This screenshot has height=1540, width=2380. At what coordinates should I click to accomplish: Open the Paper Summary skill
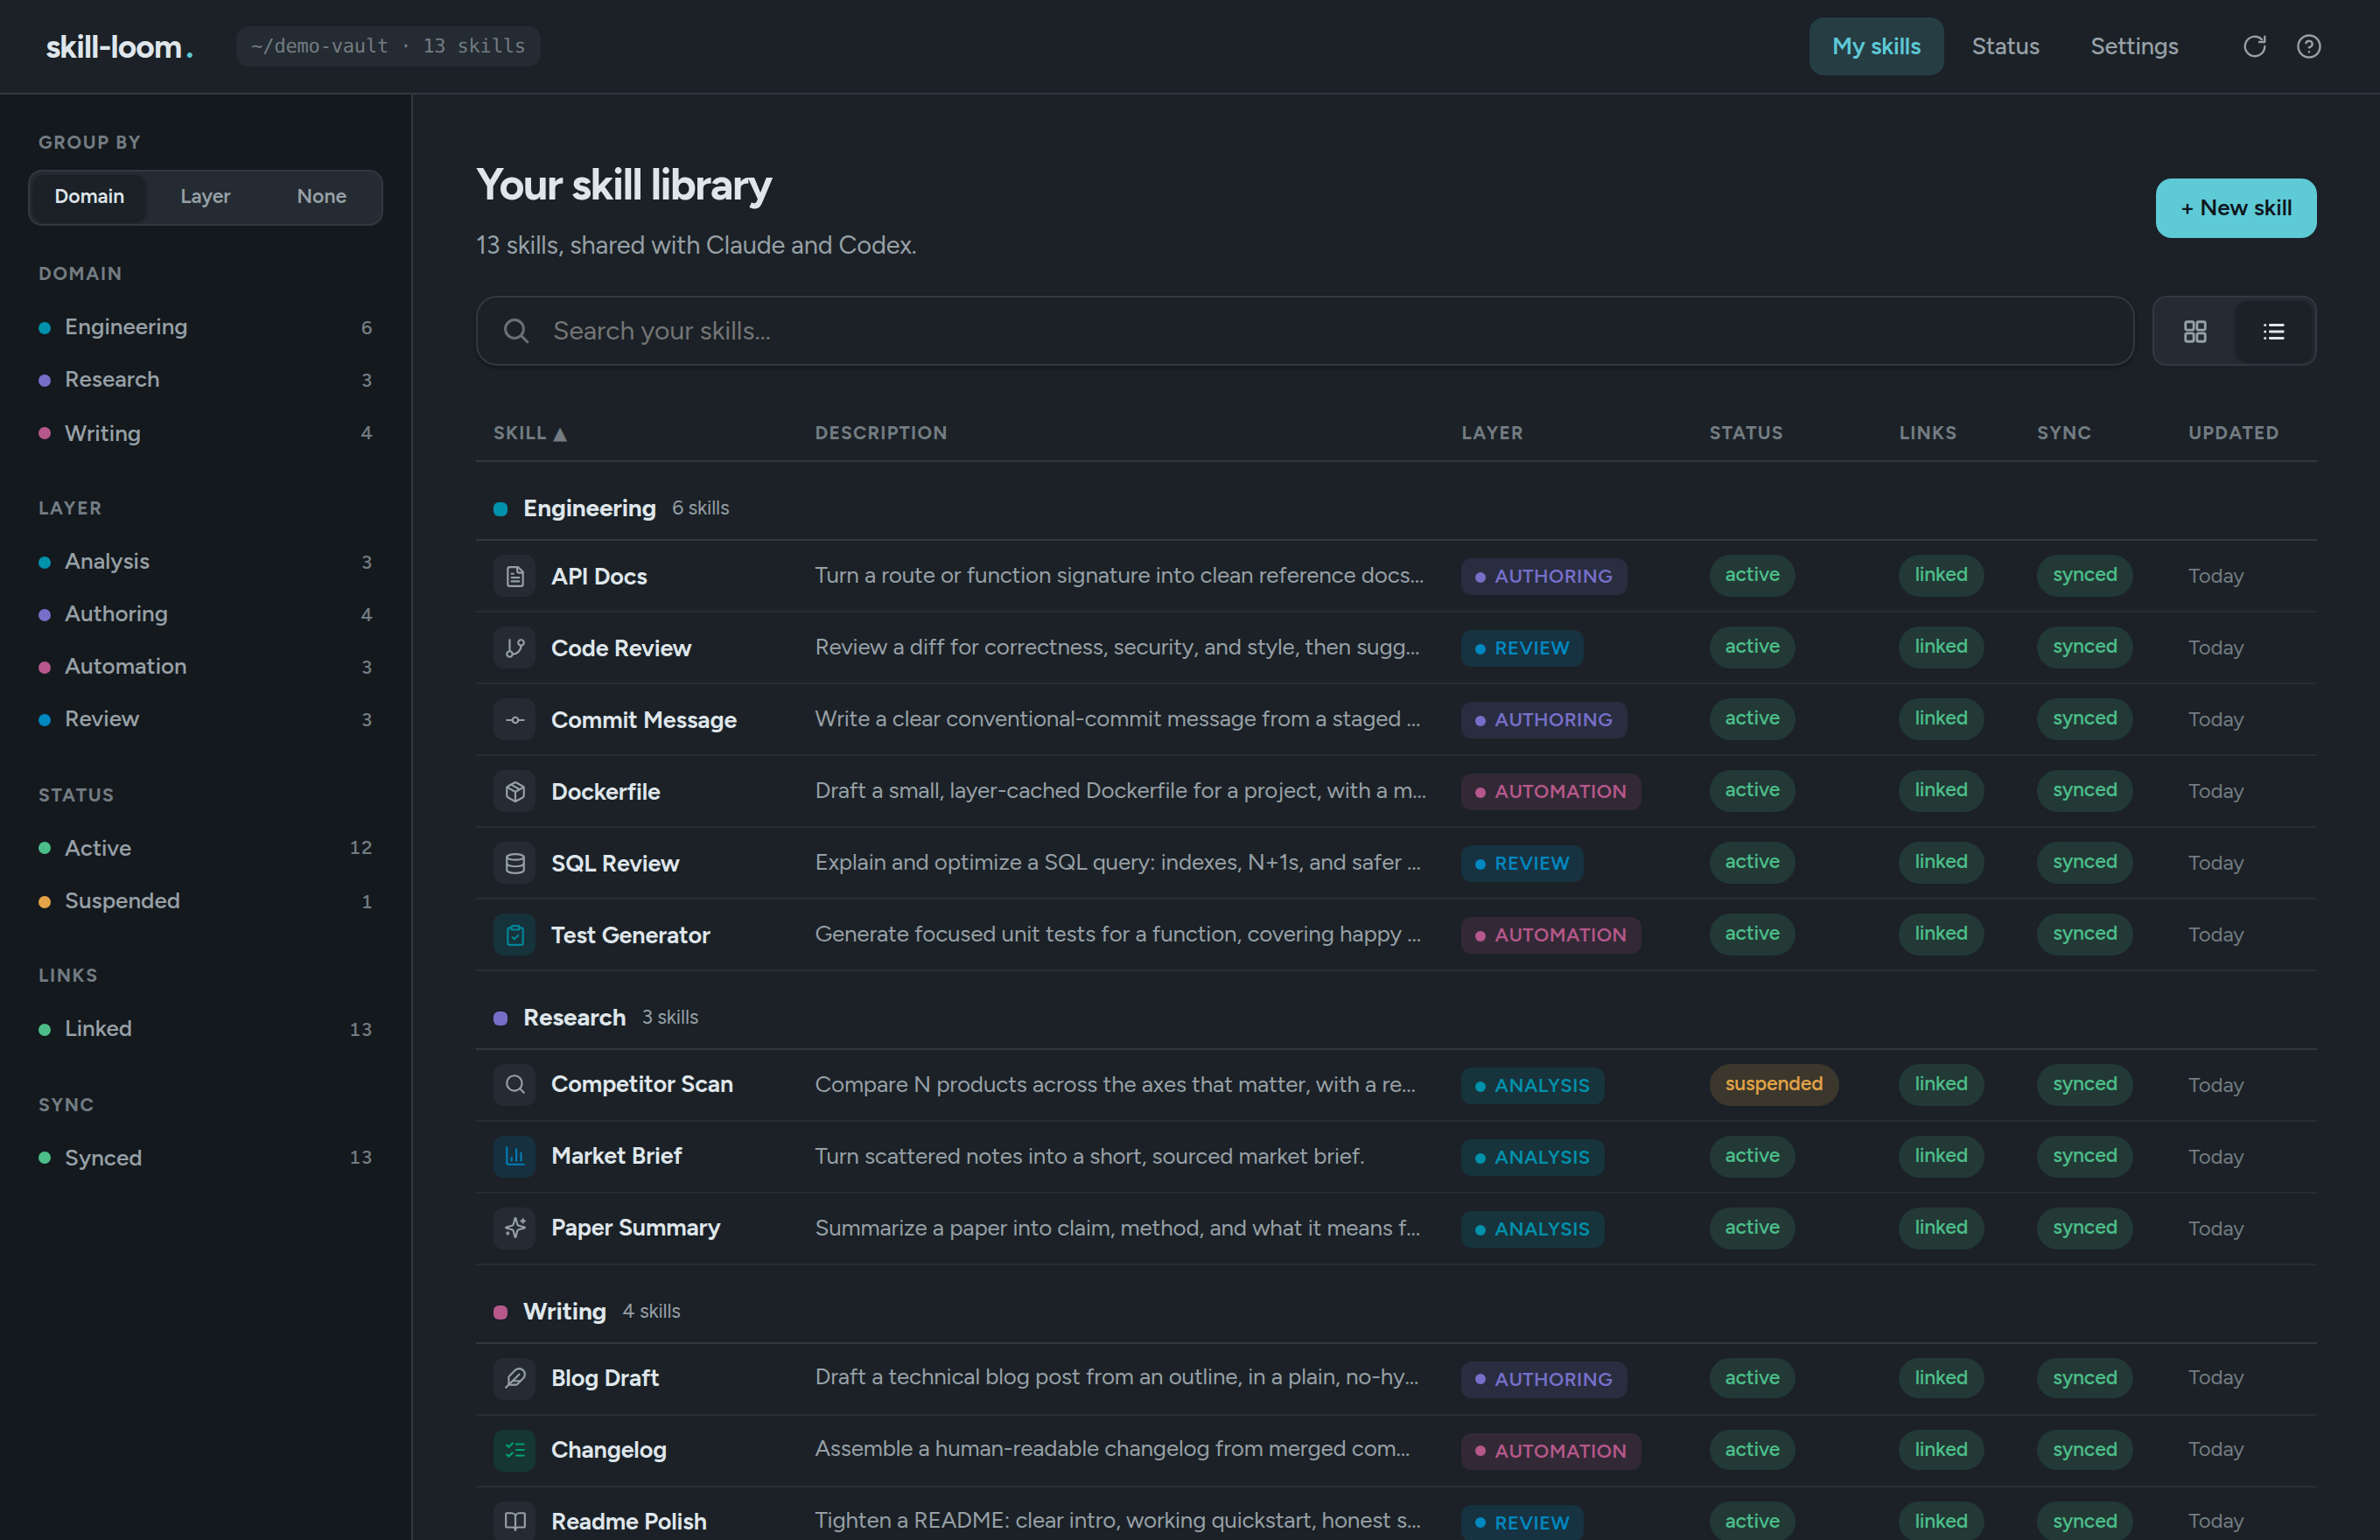pyautogui.click(x=635, y=1228)
